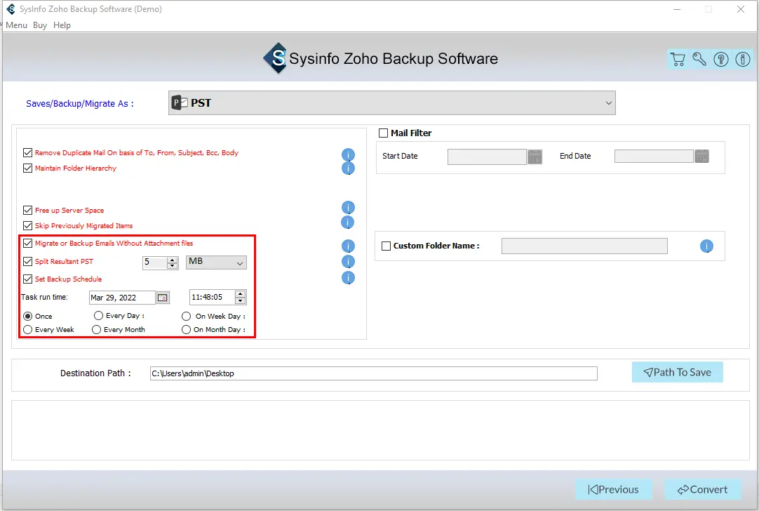
Task: Increase the Split Resultant PST size value
Action: [173, 259]
